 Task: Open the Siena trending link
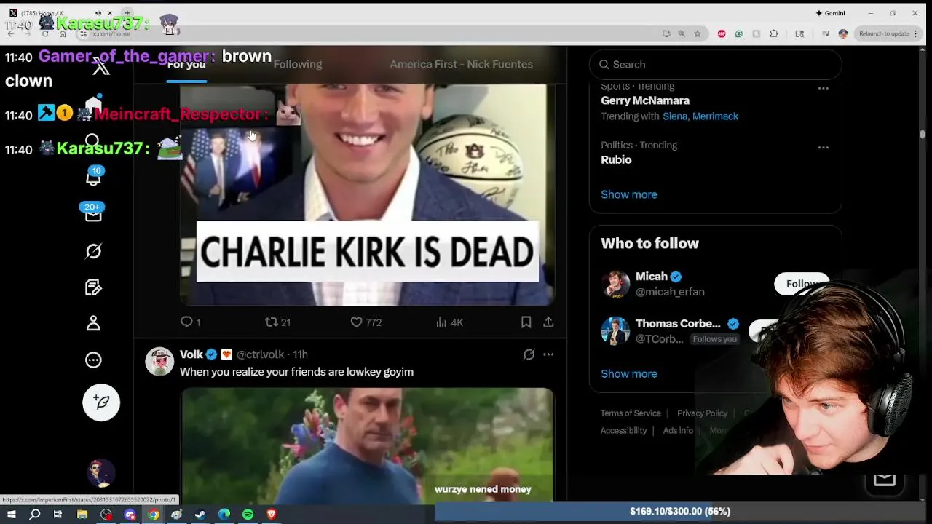(675, 116)
